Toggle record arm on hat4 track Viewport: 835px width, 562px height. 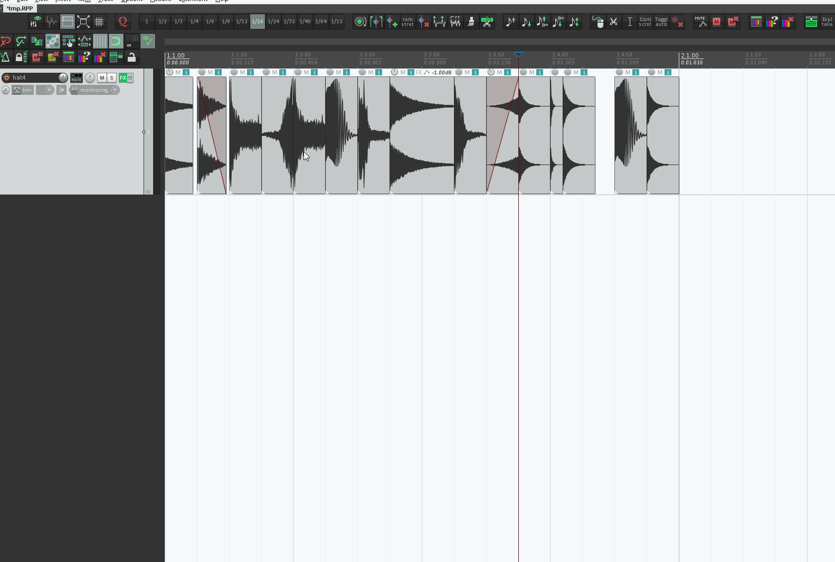(x=6, y=77)
